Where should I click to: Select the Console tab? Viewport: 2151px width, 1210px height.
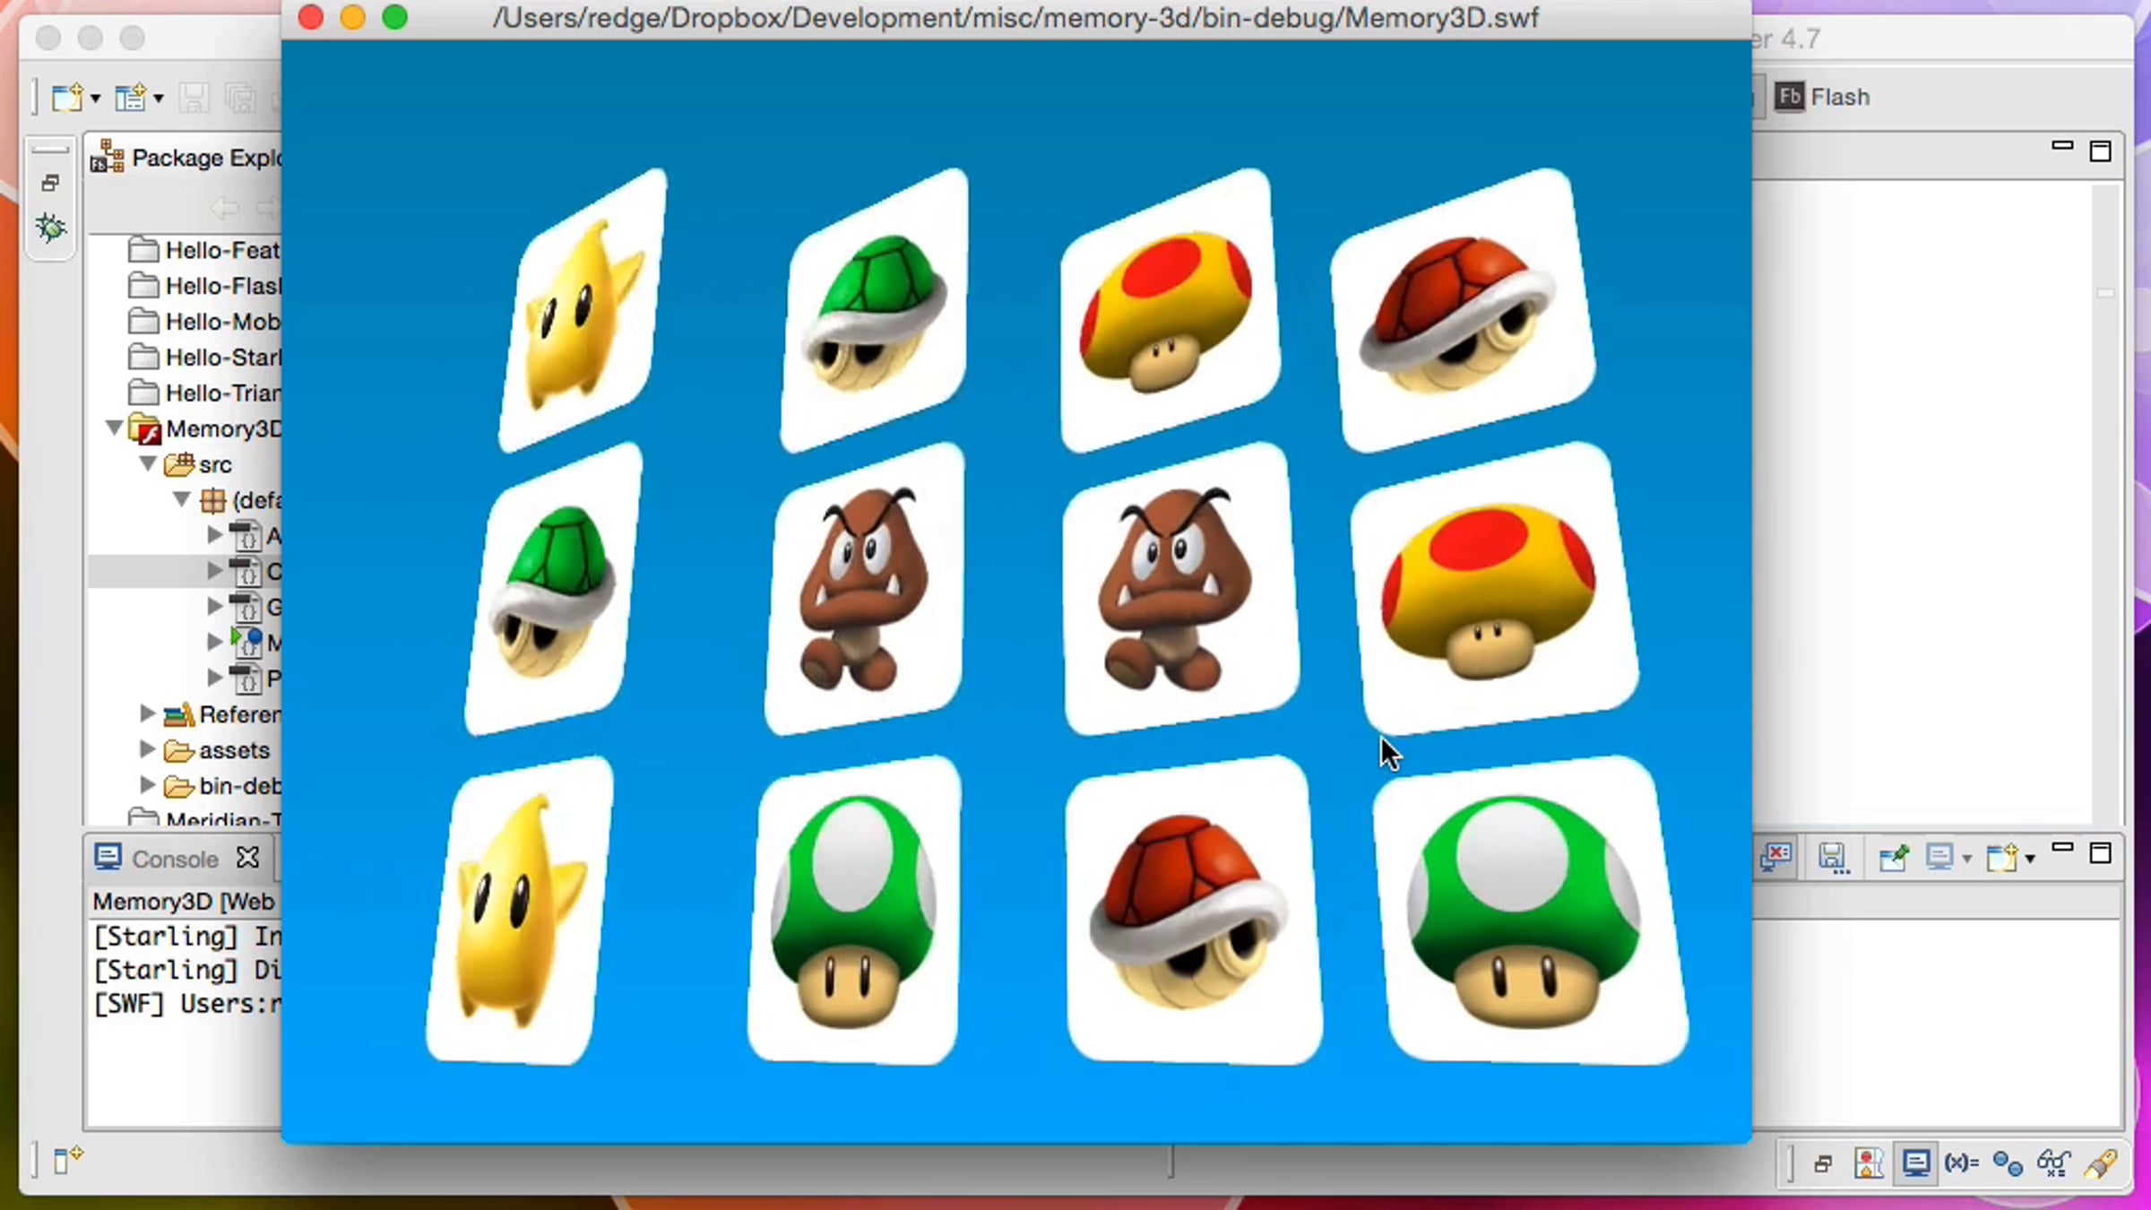click(x=174, y=859)
